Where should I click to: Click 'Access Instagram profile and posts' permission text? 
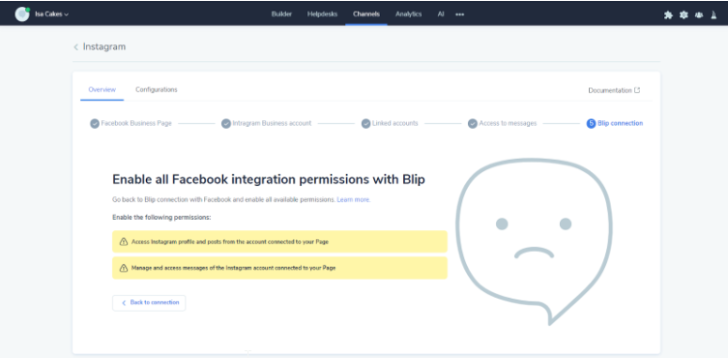[x=230, y=242]
